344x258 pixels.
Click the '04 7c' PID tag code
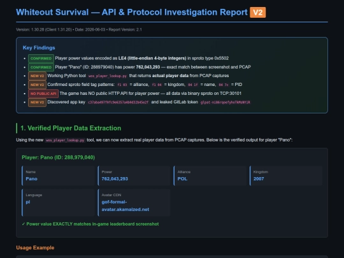[224, 85]
